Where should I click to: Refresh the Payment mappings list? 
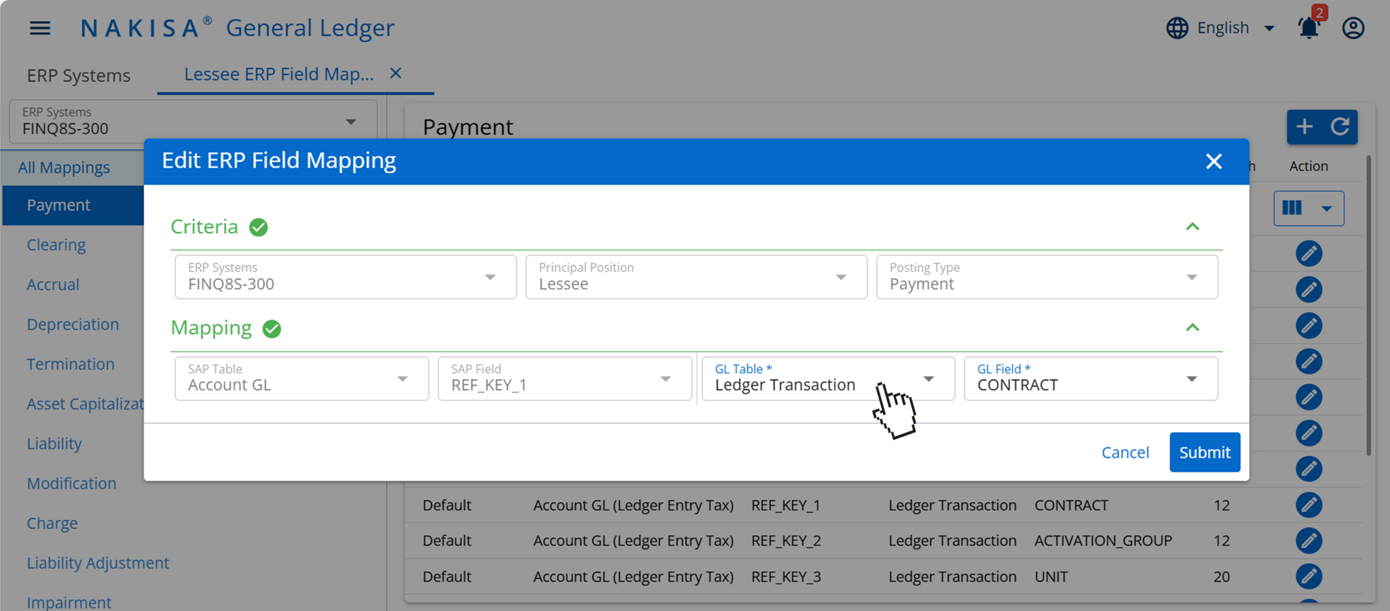pyautogui.click(x=1340, y=127)
